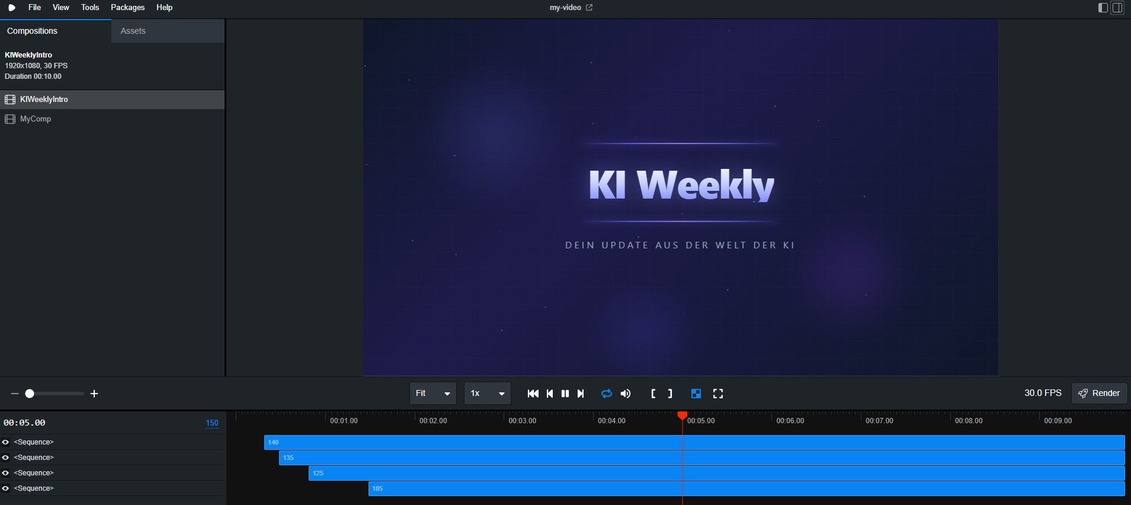Set the out-point marker bracket
1131x505 pixels.
click(670, 394)
